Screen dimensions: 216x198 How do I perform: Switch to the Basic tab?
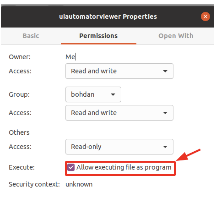coord(31,36)
